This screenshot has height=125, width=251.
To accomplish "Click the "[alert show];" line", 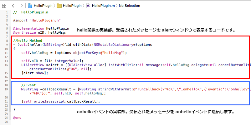I will tap(35, 73).
